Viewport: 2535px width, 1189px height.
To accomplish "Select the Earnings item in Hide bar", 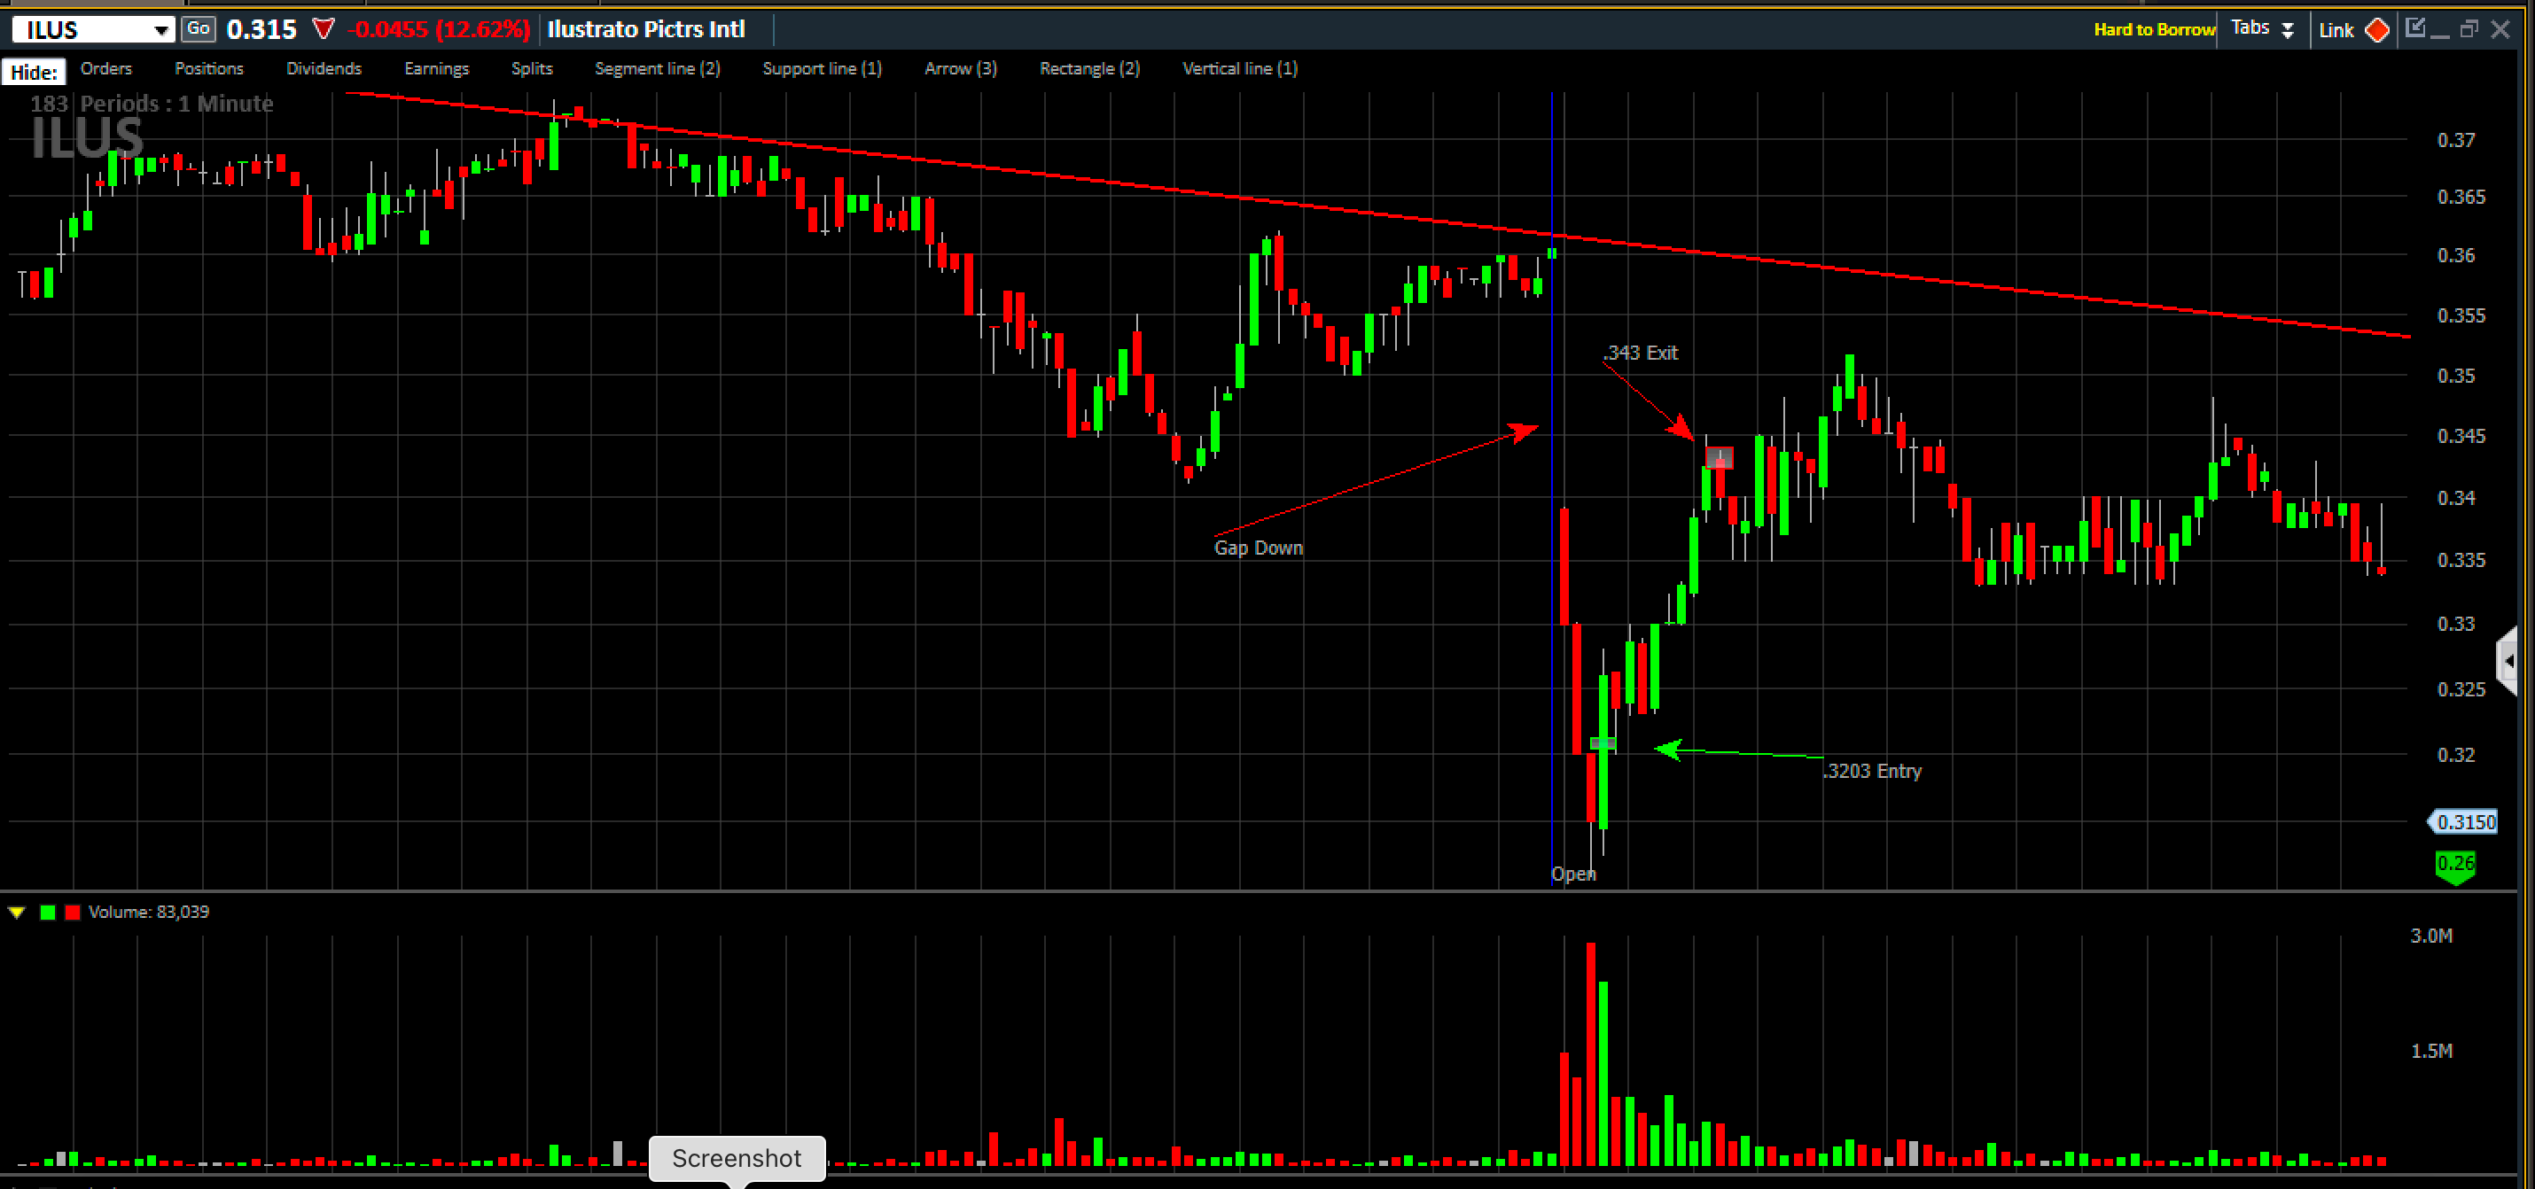I will click(436, 69).
